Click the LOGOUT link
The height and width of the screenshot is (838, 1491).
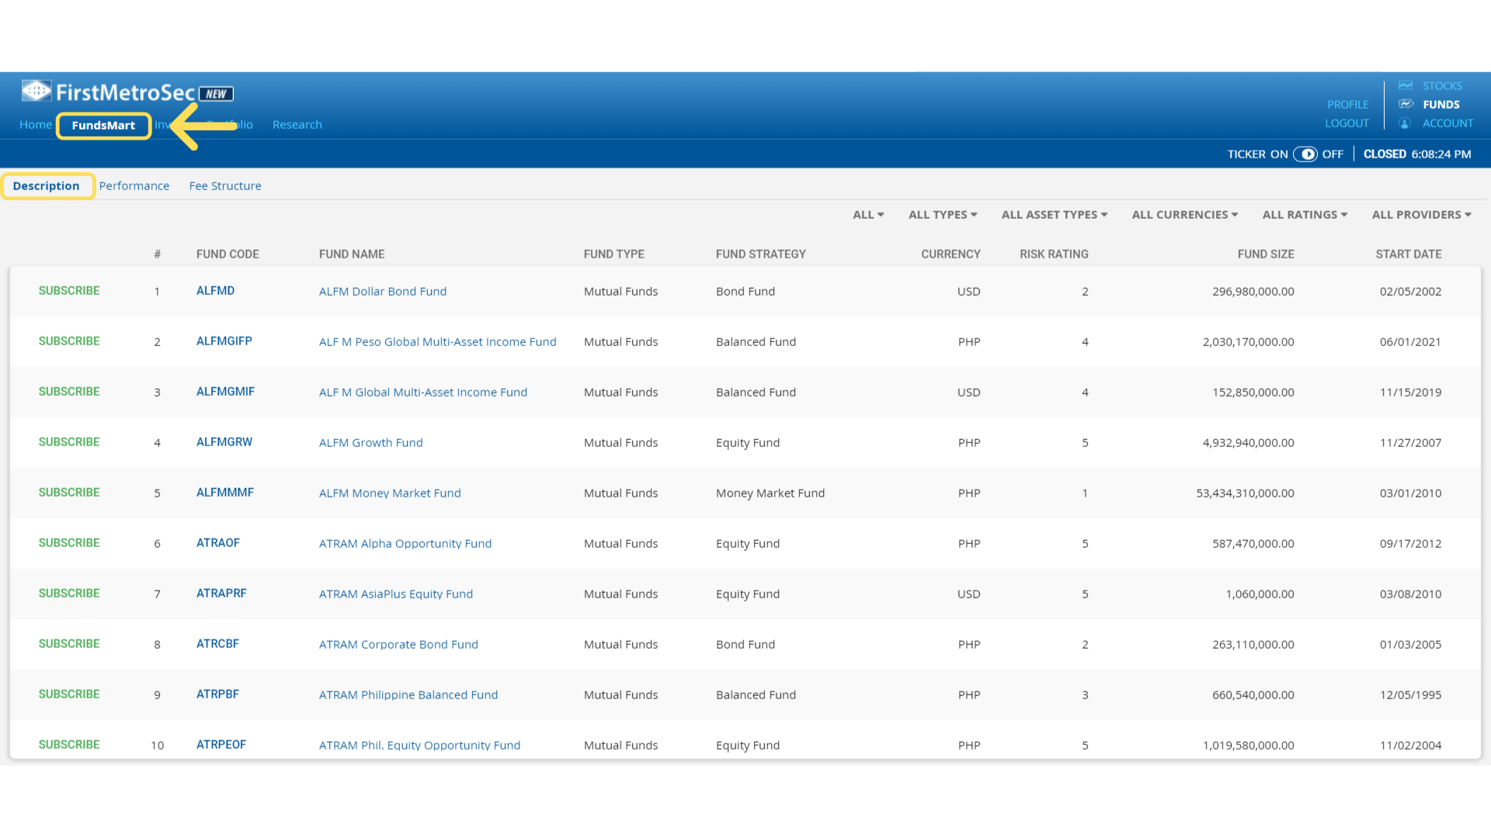pos(1347,123)
